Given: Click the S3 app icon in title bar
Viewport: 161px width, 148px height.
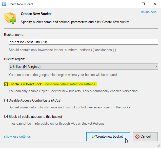Looking at the screenshot, I should point(4,4).
